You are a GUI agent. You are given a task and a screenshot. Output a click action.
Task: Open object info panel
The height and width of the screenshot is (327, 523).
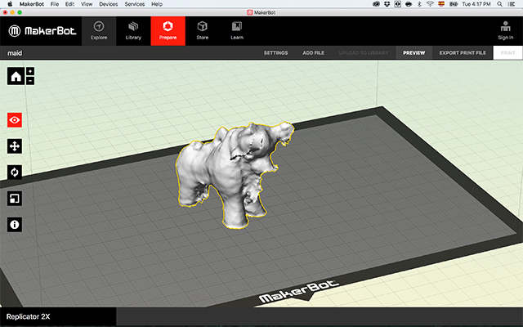pos(15,225)
